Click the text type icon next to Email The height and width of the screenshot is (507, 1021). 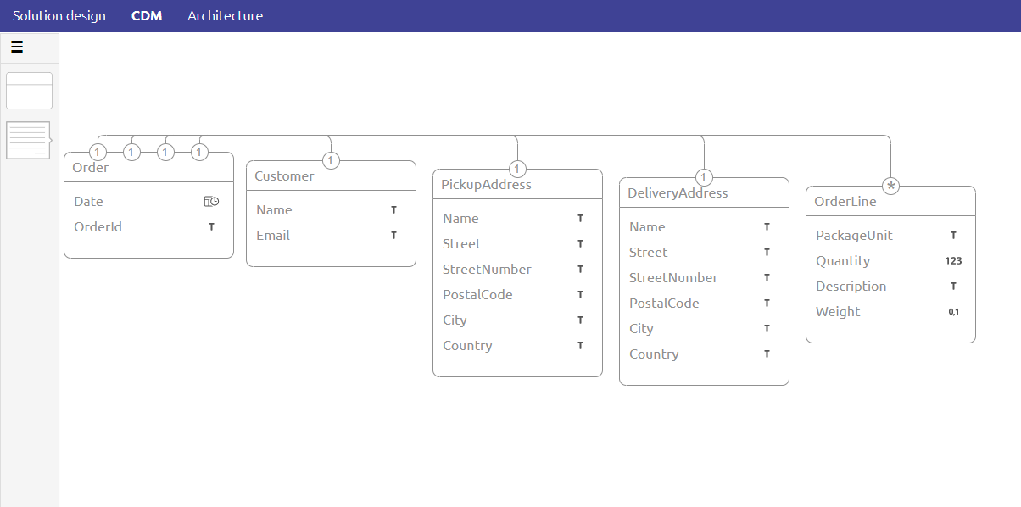393,235
